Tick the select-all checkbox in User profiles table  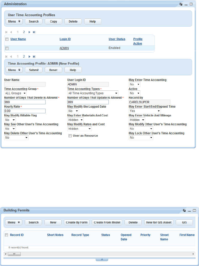(x=7, y=39)
